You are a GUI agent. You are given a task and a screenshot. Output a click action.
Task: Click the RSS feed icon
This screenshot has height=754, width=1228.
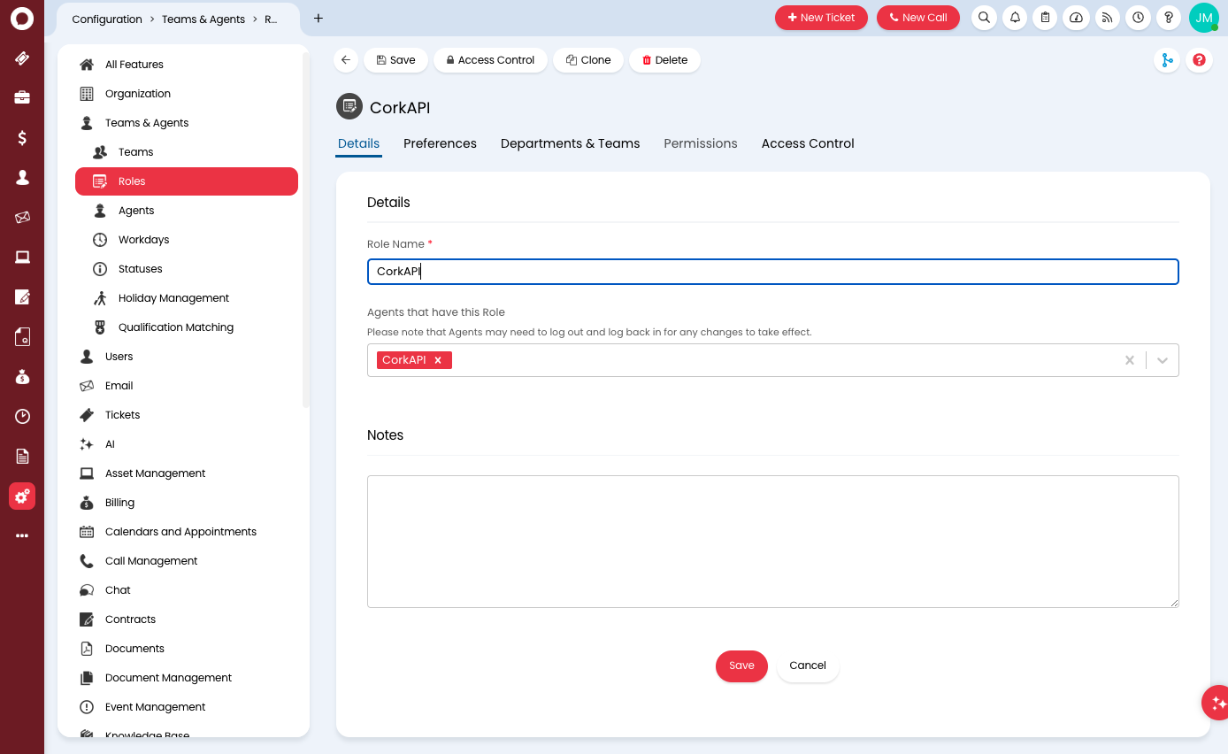click(1107, 18)
